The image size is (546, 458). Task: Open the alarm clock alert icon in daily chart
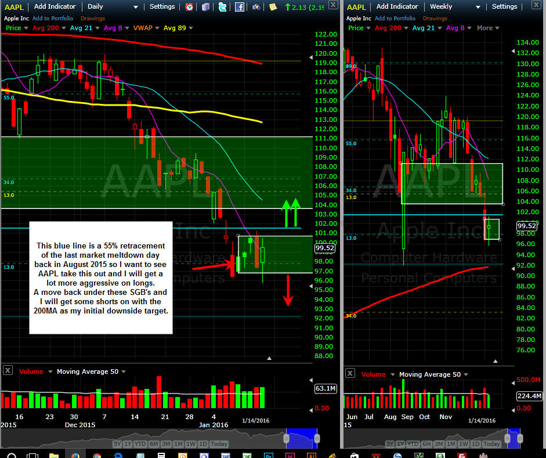point(189,7)
